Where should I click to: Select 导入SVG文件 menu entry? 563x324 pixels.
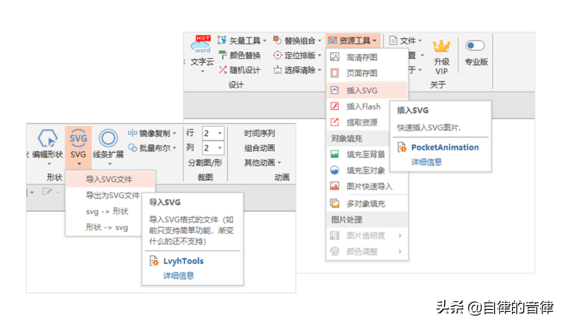coord(111,179)
